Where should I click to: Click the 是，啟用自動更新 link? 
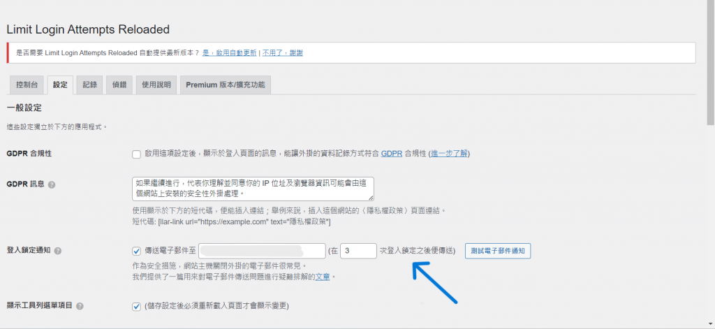pos(229,53)
